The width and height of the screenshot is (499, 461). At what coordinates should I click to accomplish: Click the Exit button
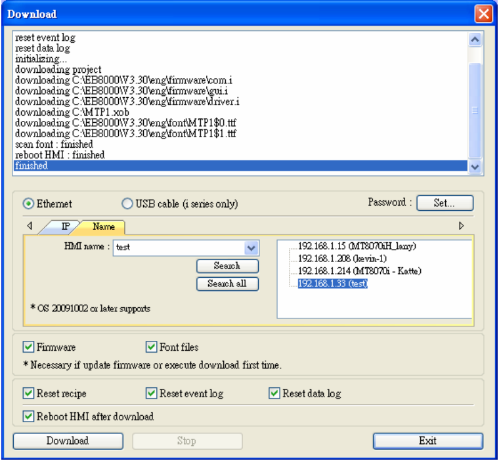tap(427, 441)
